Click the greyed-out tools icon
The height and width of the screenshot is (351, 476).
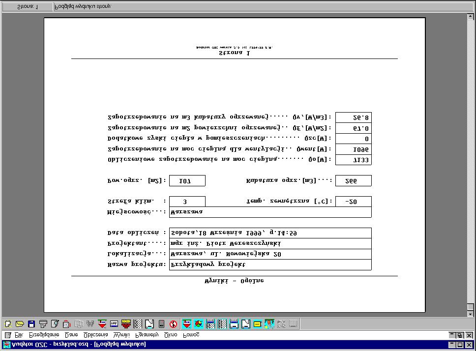pos(281,324)
